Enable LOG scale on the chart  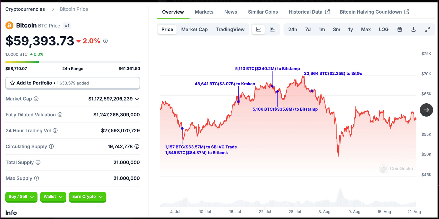(x=383, y=29)
